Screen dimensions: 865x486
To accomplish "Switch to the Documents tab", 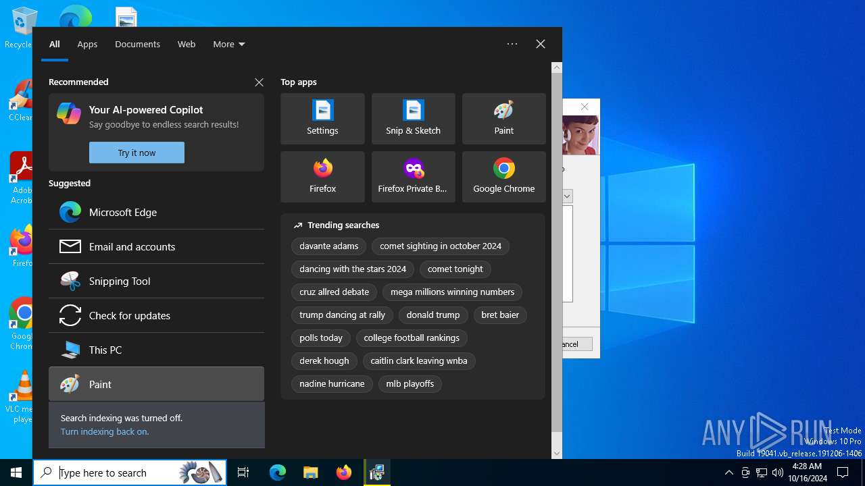I will click(137, 44).
